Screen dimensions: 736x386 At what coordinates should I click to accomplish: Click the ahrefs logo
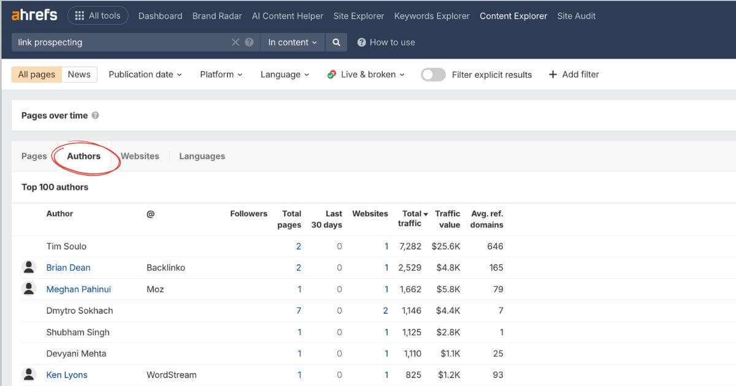[x=33, y=15]
